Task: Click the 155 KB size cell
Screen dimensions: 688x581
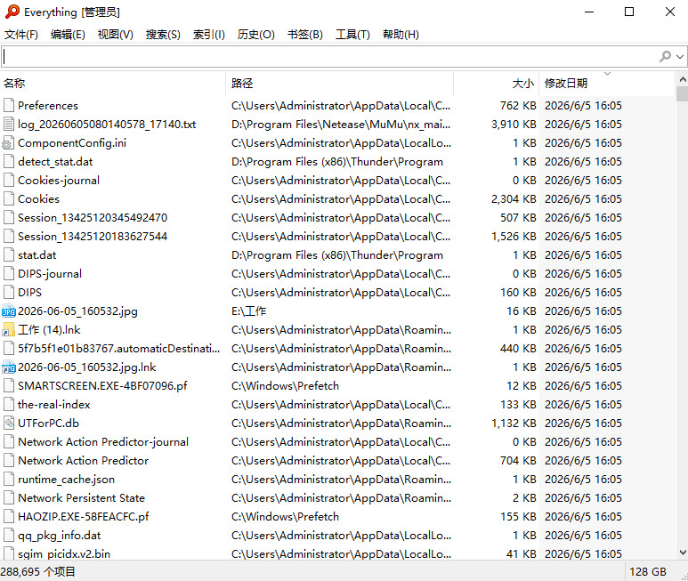Action: point(518,517)
